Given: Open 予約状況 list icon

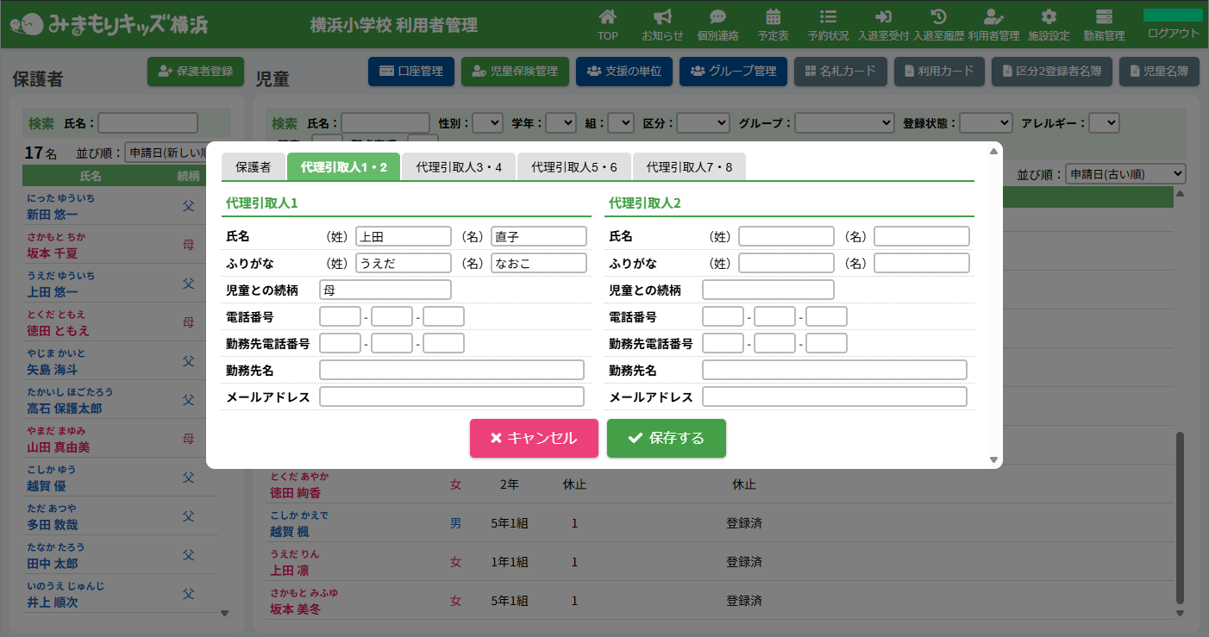Looking at the screenshot, I should 828,17.
